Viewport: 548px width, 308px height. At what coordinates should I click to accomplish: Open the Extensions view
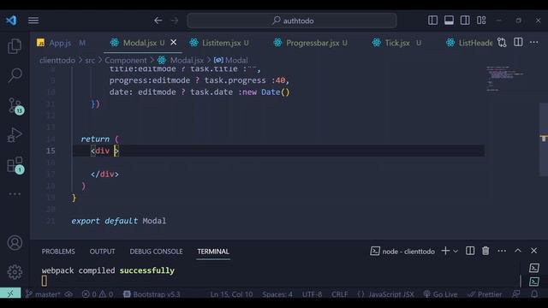pyautogui.click(x=15, y=165)
